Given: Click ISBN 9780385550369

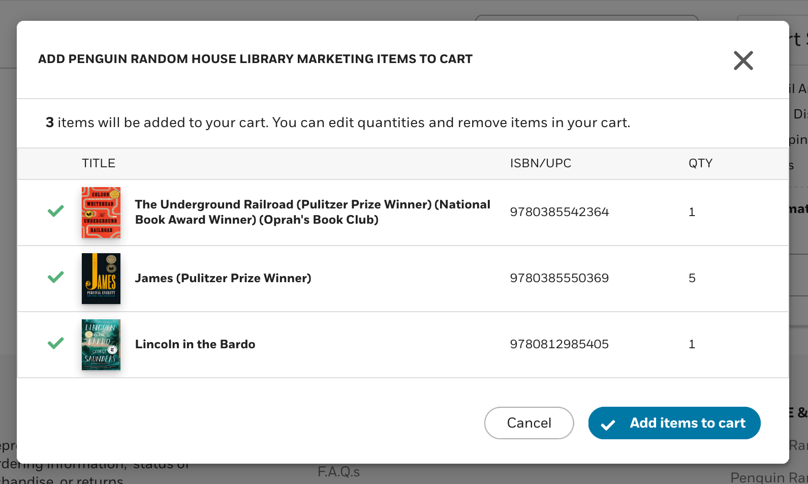Looking at the screenshot, I should (x=559, y=278).
